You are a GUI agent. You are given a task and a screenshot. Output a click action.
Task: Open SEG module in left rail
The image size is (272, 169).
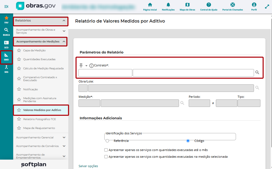coord(6,69)
